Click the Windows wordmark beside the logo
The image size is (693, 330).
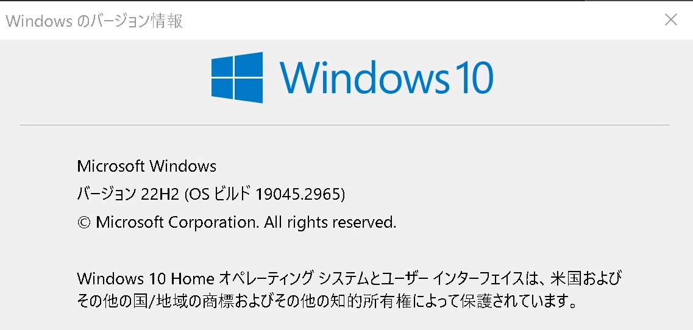[364, 77]
